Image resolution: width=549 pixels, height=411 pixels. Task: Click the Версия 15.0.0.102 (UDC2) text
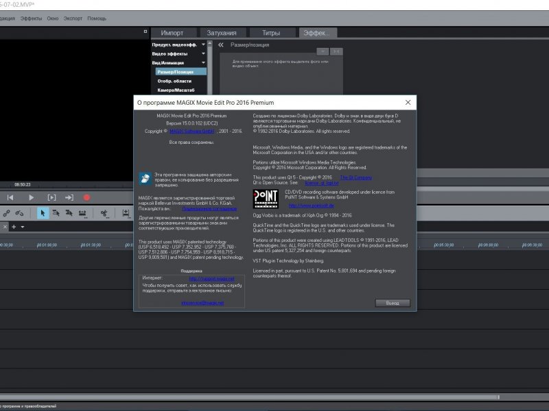(192, 123)
